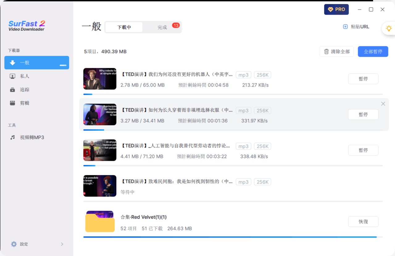395x256 pixels.
Task: Pause the 我们为何还没有更好的机器人 download
Action: pos(363,79)
